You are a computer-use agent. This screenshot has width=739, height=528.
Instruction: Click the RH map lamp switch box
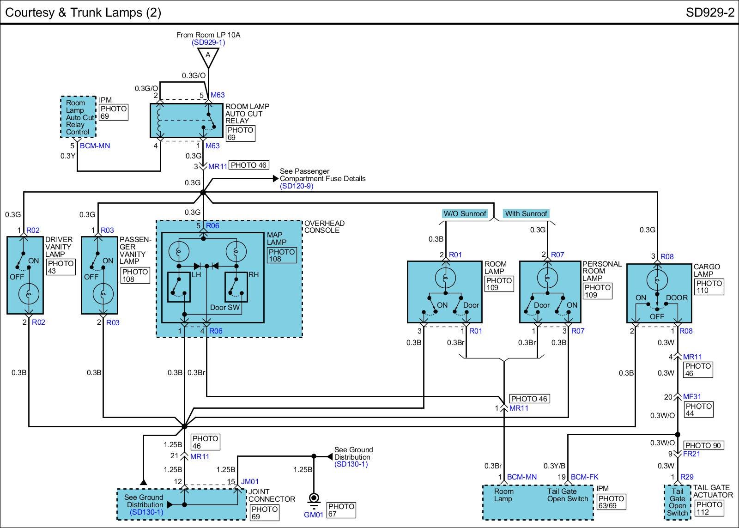236,287
